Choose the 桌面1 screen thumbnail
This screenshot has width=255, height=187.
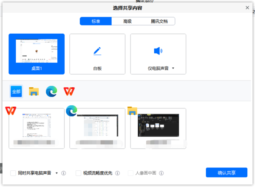coord(37,54)
